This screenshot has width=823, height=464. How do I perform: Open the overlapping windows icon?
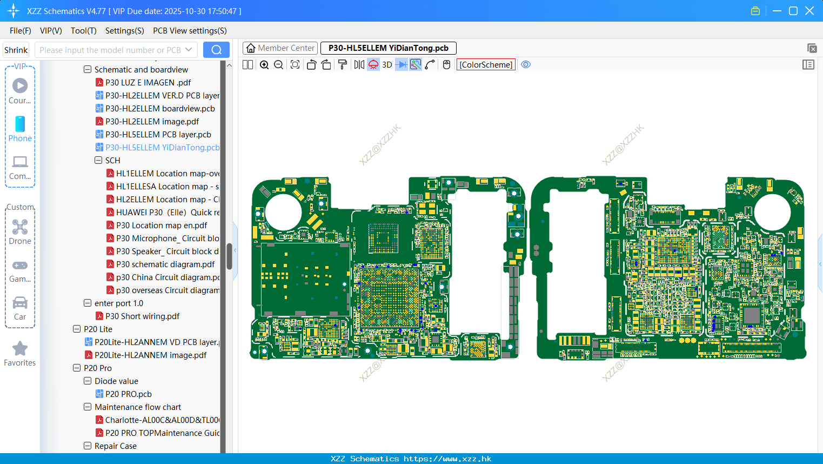click(x=812, y=48)
